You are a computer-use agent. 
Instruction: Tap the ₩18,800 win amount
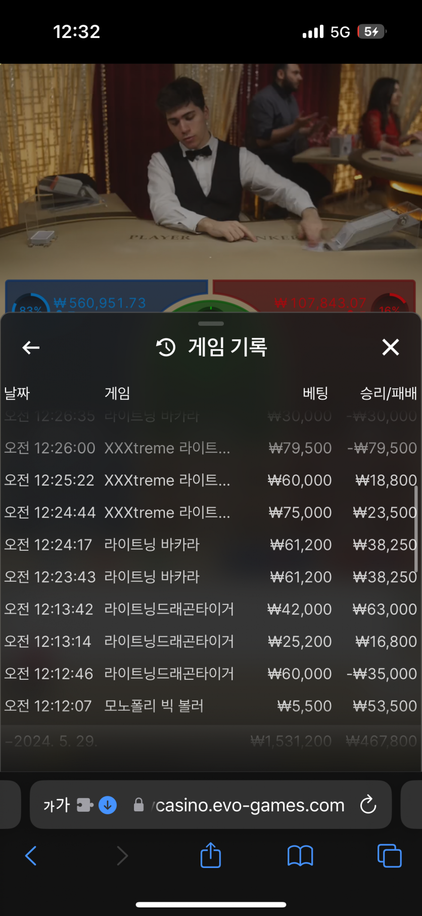386,481
